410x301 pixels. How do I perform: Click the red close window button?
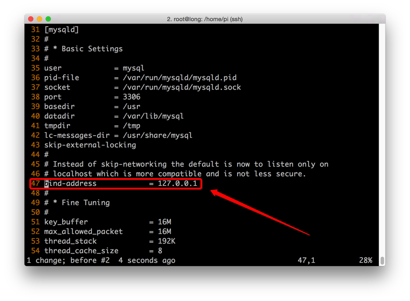tap(31, 19)
